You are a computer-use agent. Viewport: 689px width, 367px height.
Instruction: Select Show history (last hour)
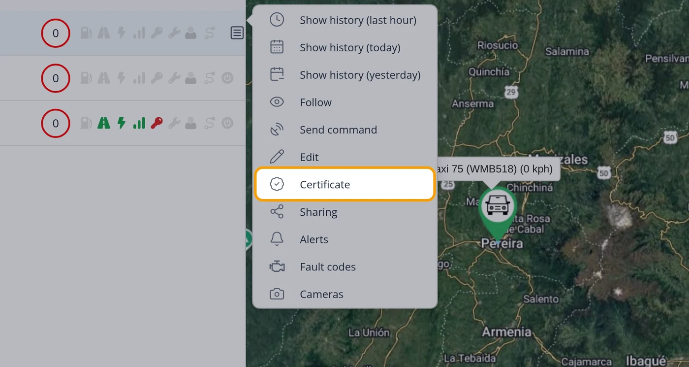point(344,20)
